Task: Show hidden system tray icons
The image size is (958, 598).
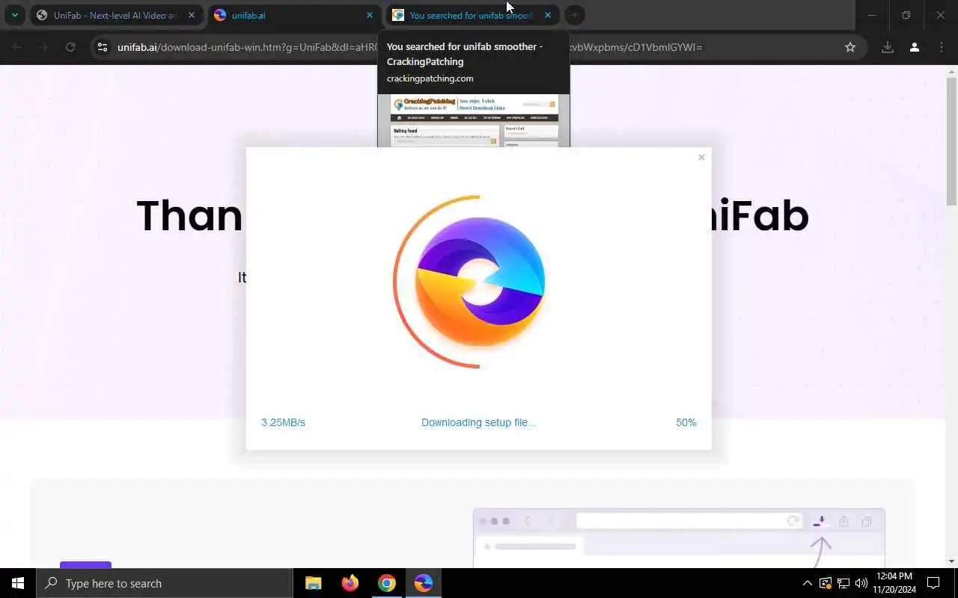Action: [807, 583]
